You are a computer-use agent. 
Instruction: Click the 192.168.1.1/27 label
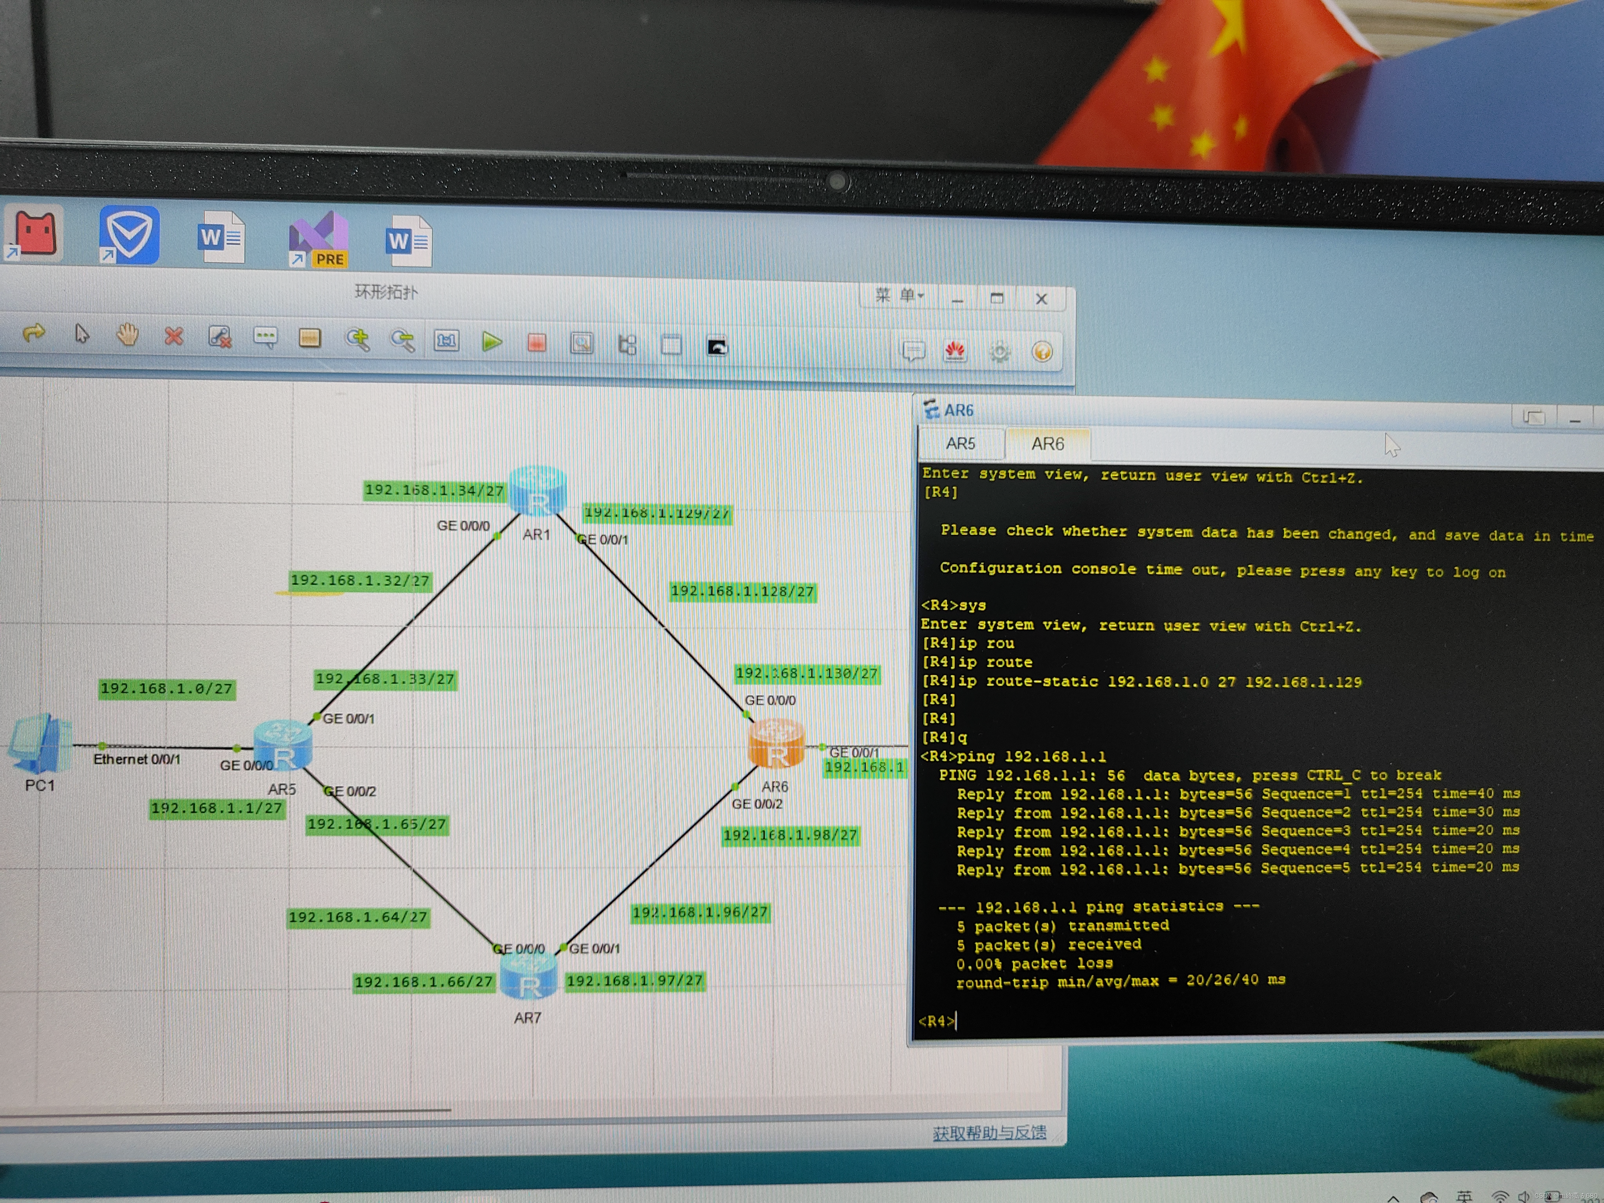coord(217,808)
